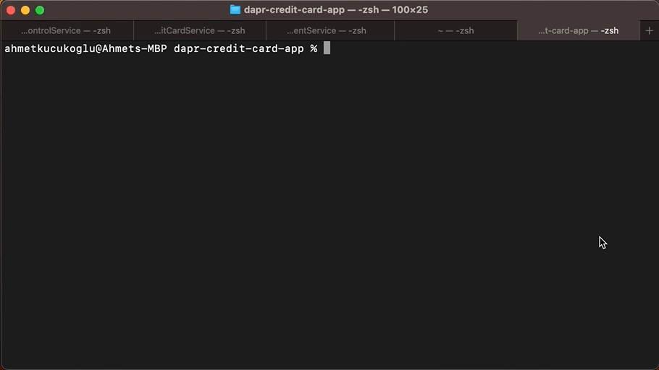Maximize the terminal with green button
The height and width of the screenshot is (370, 659).
(40, 10)
